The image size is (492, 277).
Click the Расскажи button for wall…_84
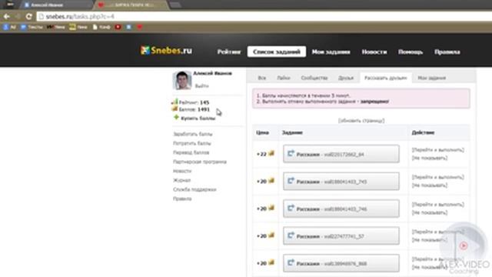click(341, 154)
